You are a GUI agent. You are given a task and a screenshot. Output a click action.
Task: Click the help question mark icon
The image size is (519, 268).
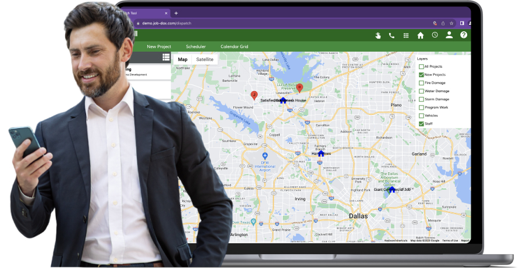tap(464, 35)
